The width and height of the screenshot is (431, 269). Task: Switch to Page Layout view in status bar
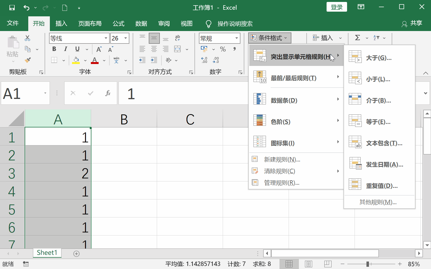(309, 264)
